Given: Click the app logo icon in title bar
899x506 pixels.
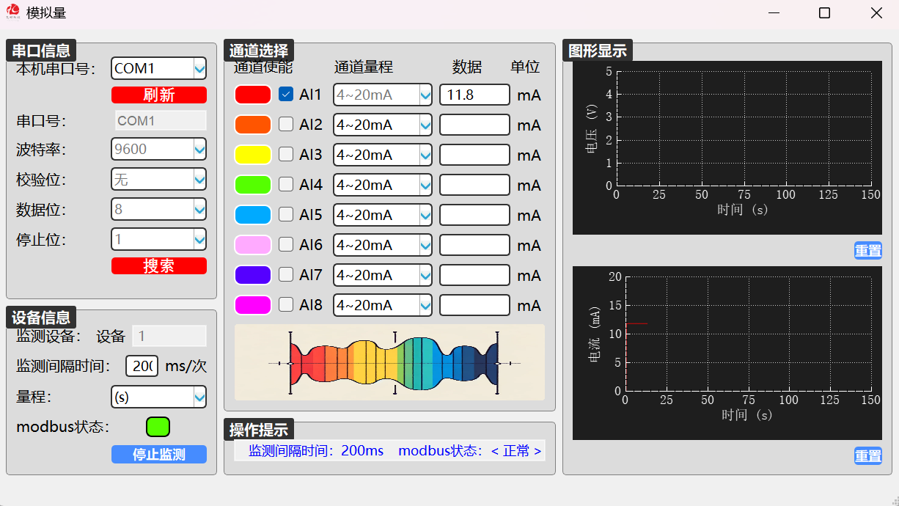Looking at the screenshot, I should tap(12, 12).
